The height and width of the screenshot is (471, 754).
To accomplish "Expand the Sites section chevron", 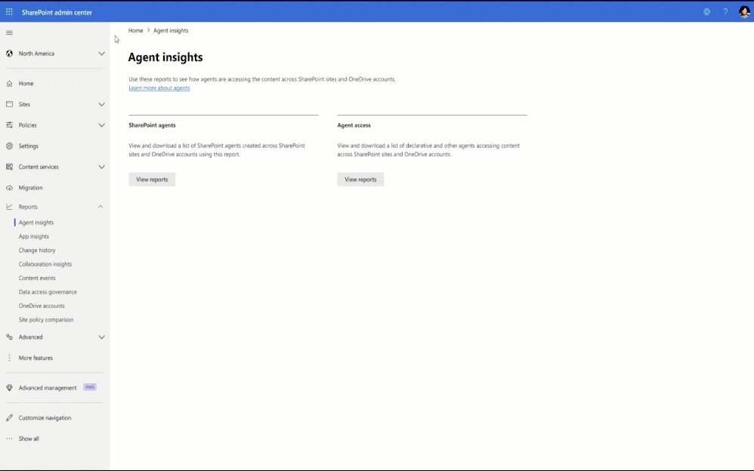I will coord(101,104).
